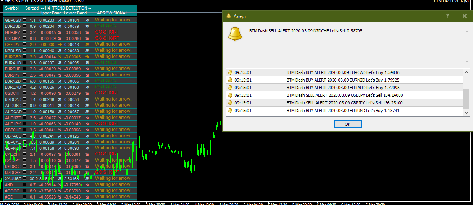This screenshot has width=473, height=205.
Task: Click GBPUSD symbol in dashboard
Action: [13, 20]
